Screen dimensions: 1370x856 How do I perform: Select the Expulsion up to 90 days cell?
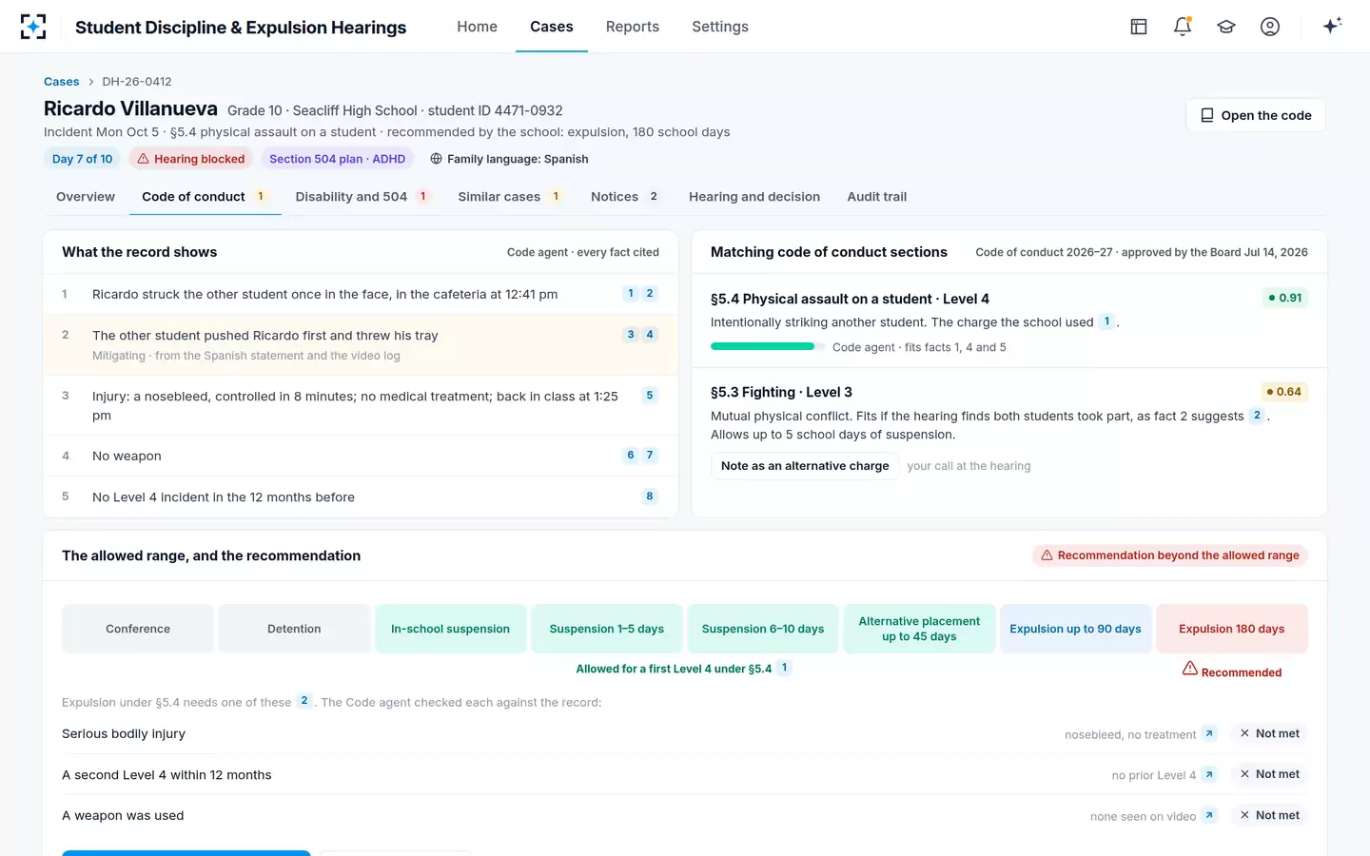point(1075,629)
